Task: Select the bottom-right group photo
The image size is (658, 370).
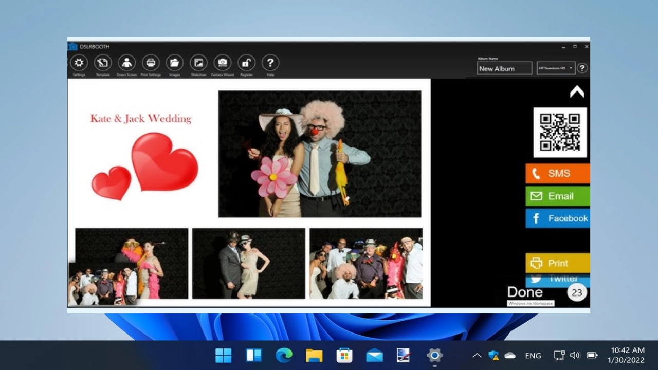Action: click(x=366, y=264)
